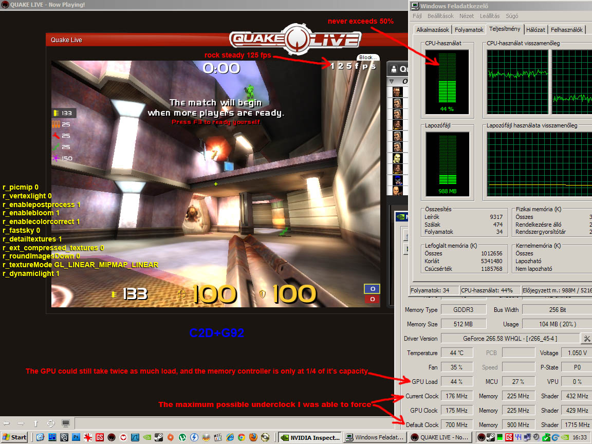
Task: Open Steam from the quick launch bar
Action: [159, 437]
